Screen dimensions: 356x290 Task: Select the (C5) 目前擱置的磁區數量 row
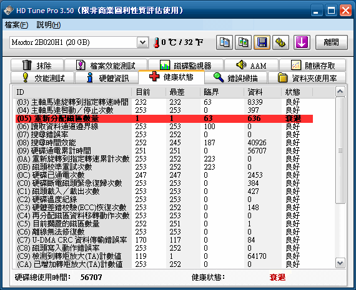(164, 224)
